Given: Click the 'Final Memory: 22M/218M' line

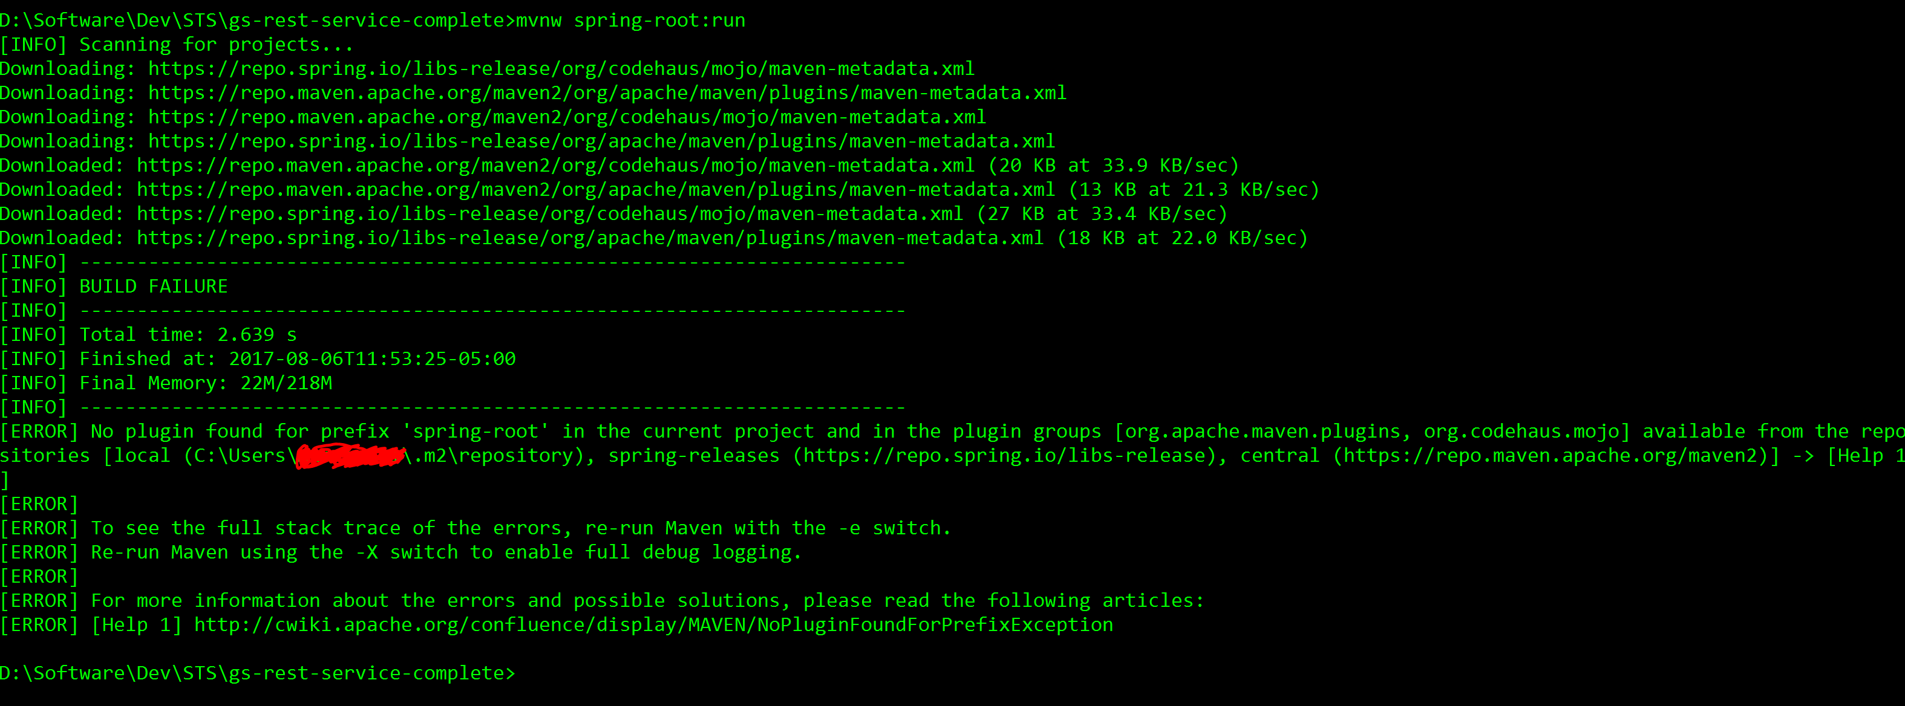Looking at the screenshot, I should (206, 384).
